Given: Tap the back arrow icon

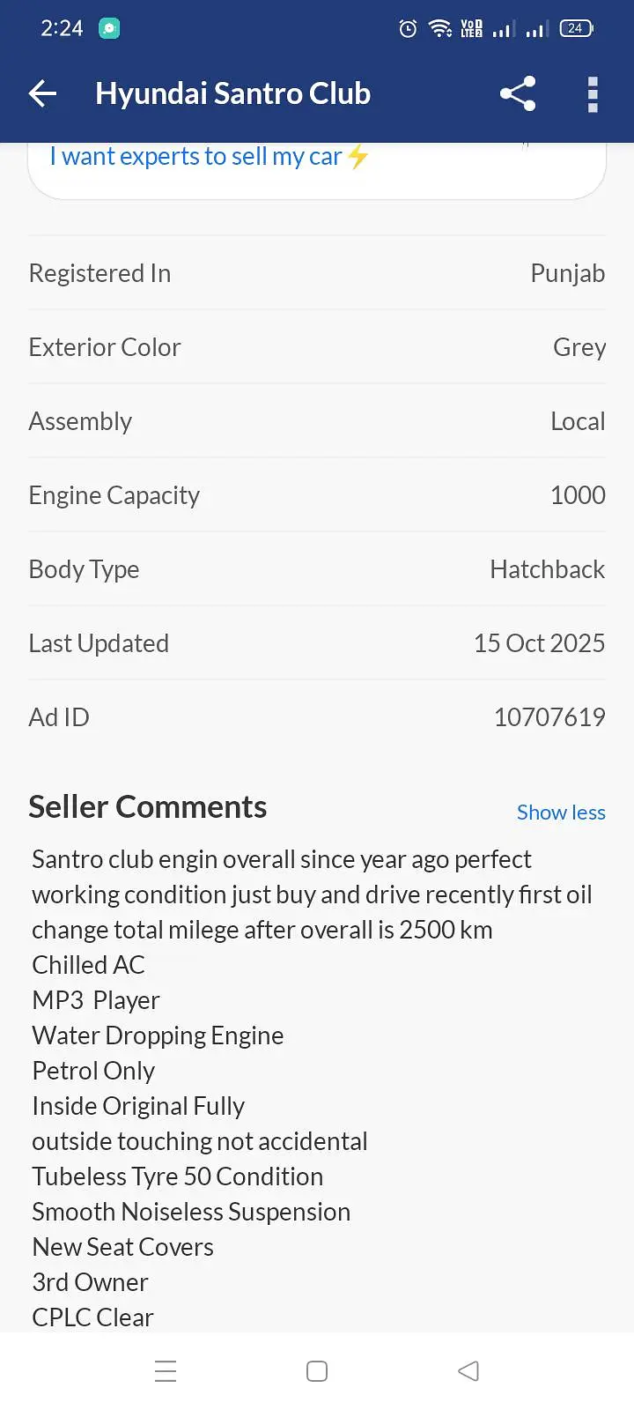Looking at the screenshot, I should (42, 93).
